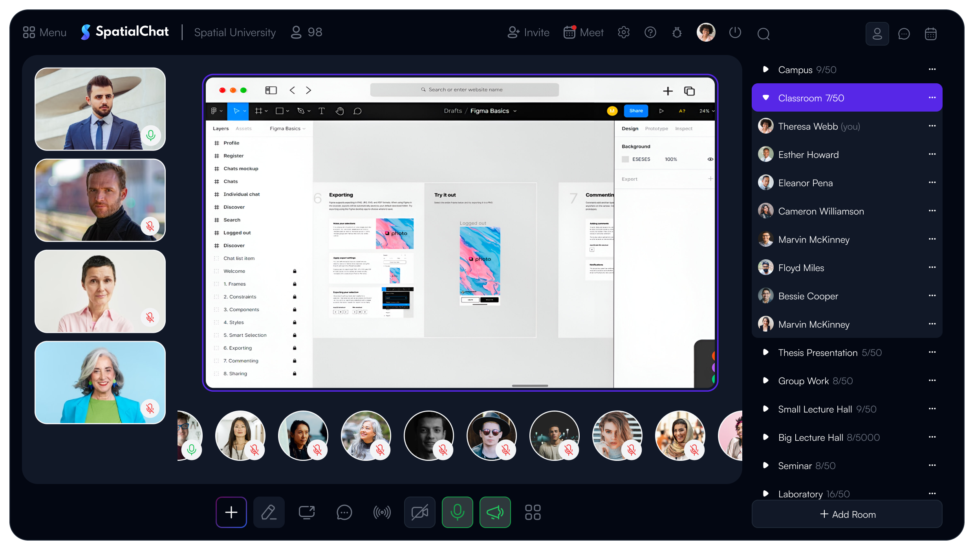Switch to the Figma Assets tab
Screen dimensions: 974x550
coord(243,128)
